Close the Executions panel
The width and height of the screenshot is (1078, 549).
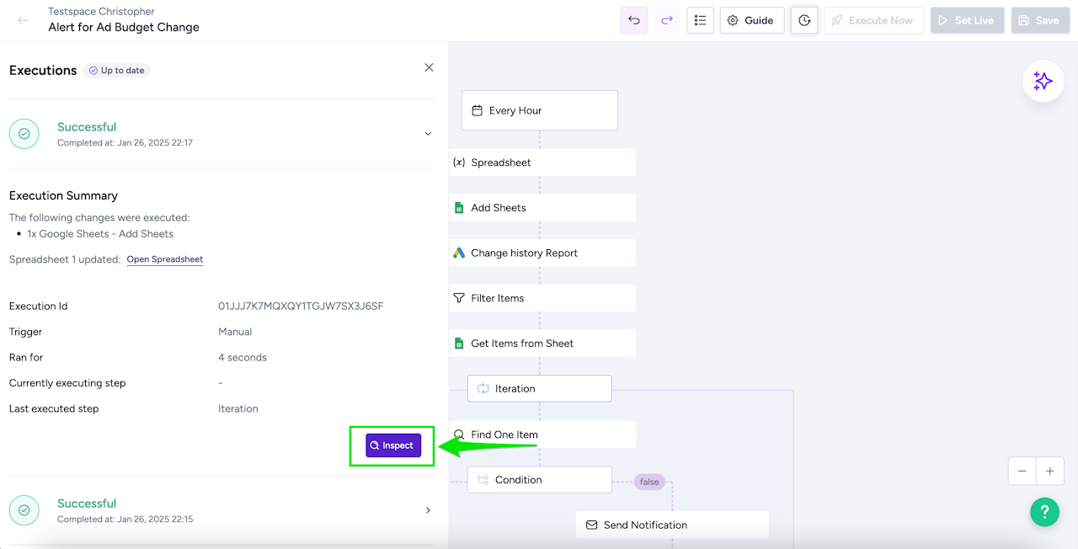tap(429, 67)
